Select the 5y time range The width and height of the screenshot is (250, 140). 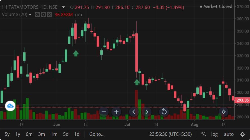[7, 134]
